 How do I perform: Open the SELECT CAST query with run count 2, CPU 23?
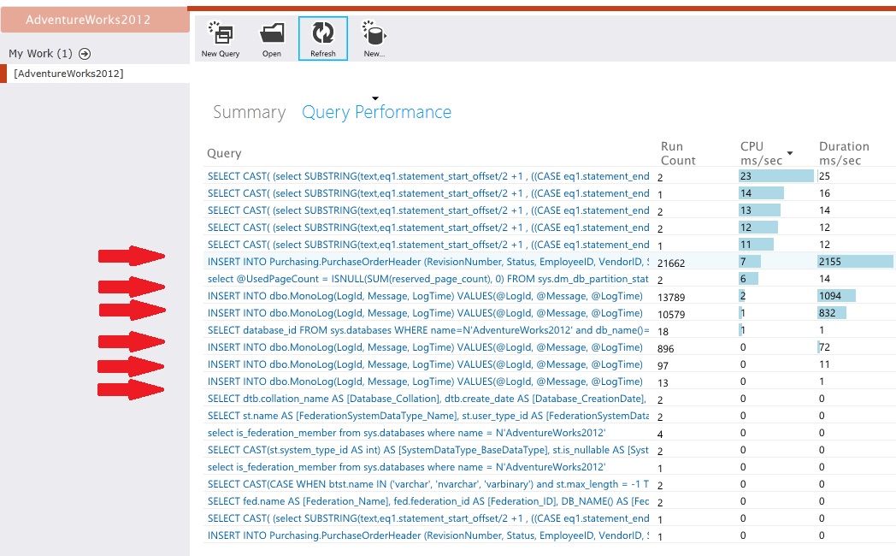(x=428, y=176)
